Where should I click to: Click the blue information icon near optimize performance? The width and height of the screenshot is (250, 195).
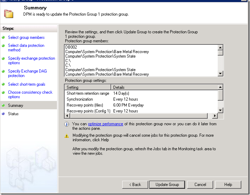[x=67, y=124]
